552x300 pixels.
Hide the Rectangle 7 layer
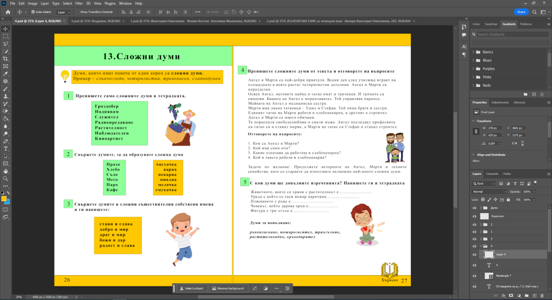pyautogui.click(x=475, y=276)
